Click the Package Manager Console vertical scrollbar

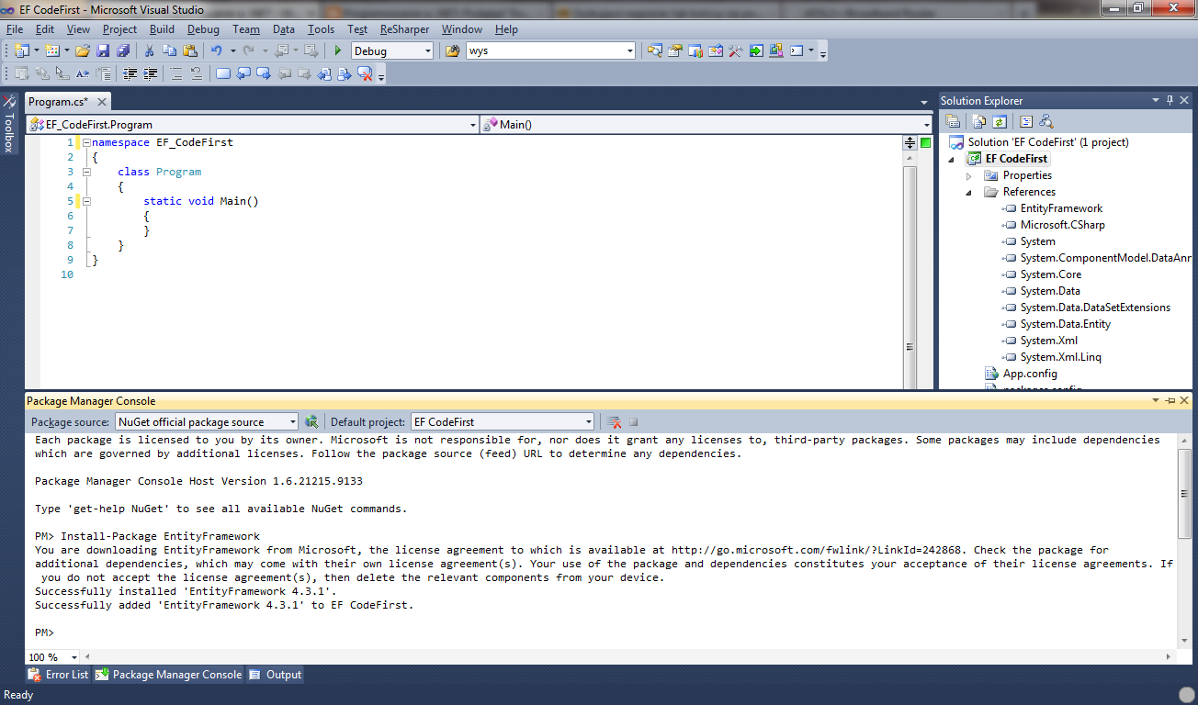[x=1184, y=494]
